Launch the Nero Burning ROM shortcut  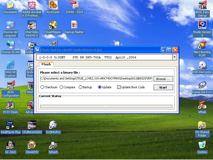click(x=202, y=45)
